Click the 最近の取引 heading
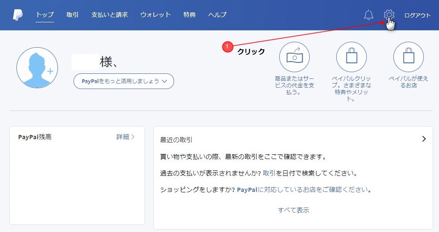The width and height of the screenshot is (439, 232). tap(176, 140)
